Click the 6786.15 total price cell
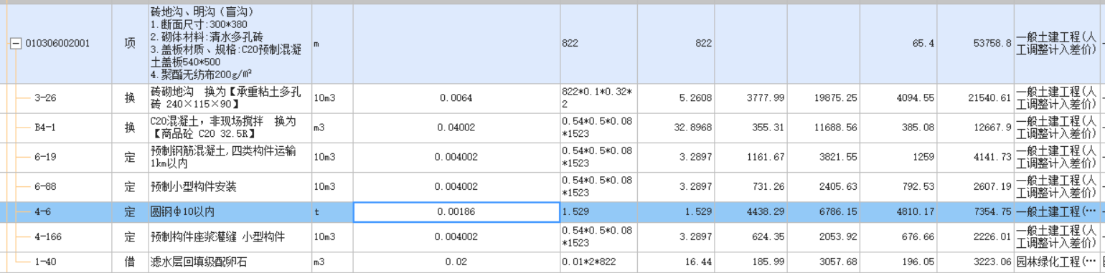Image resolution: width=1105 pixels, height=273 pixels. point(824,212)
